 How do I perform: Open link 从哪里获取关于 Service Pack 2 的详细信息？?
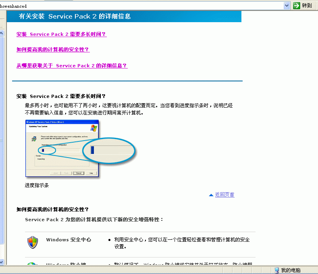pos(72,66)
